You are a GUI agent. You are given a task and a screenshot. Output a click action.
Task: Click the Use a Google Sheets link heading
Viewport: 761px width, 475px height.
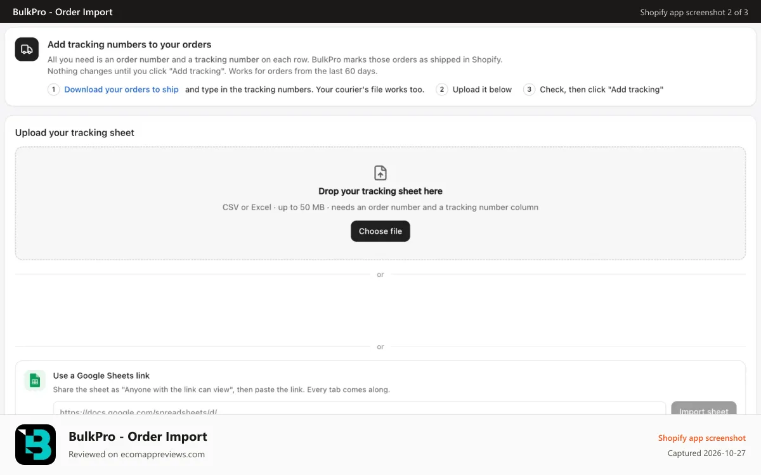coord(101,376)
